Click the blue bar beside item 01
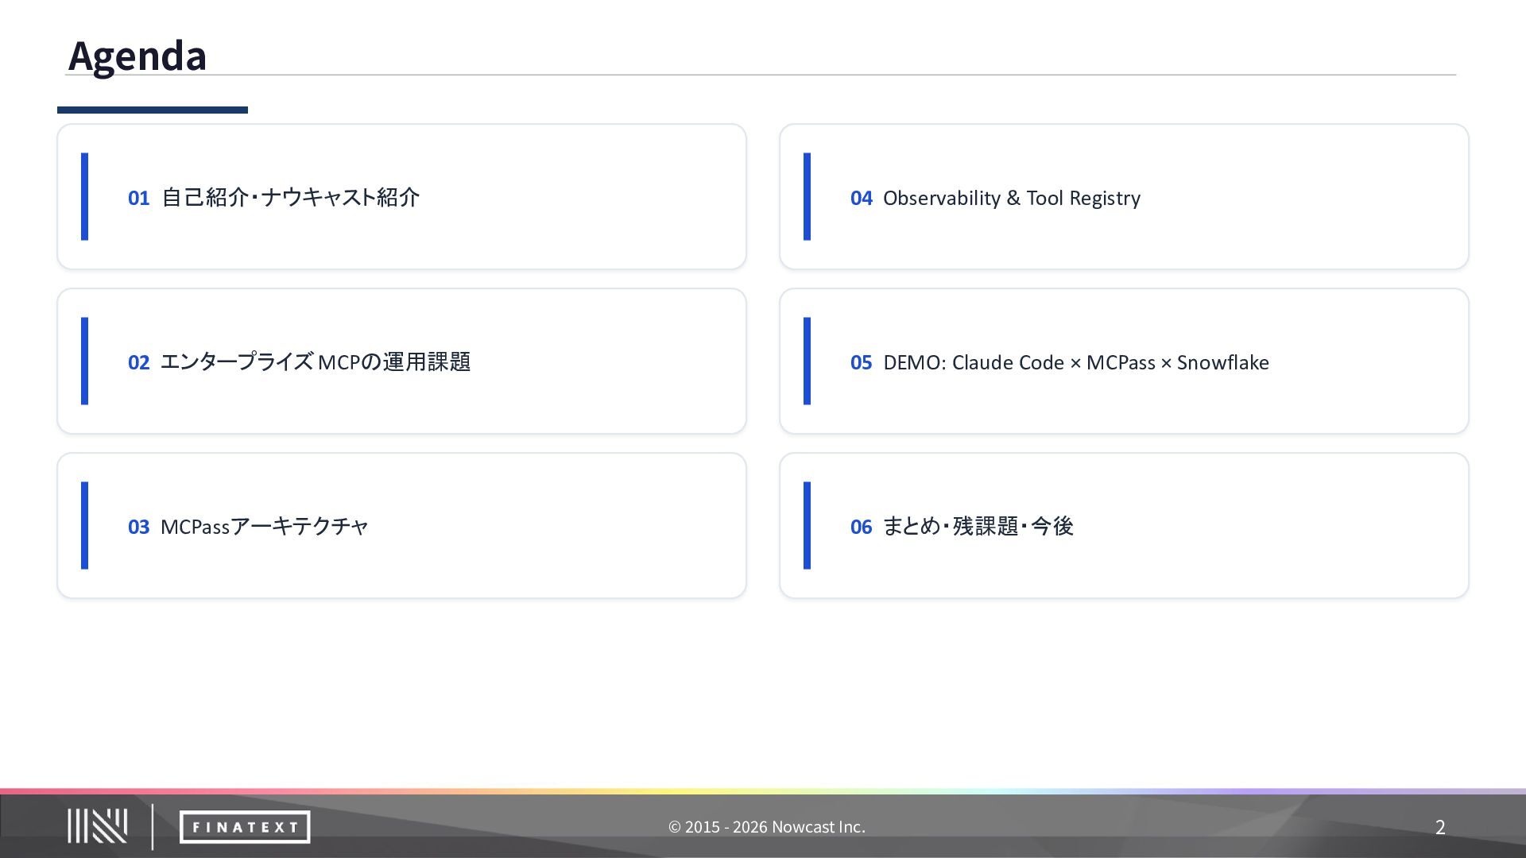 pyautogui.click(x=84, y=196)
